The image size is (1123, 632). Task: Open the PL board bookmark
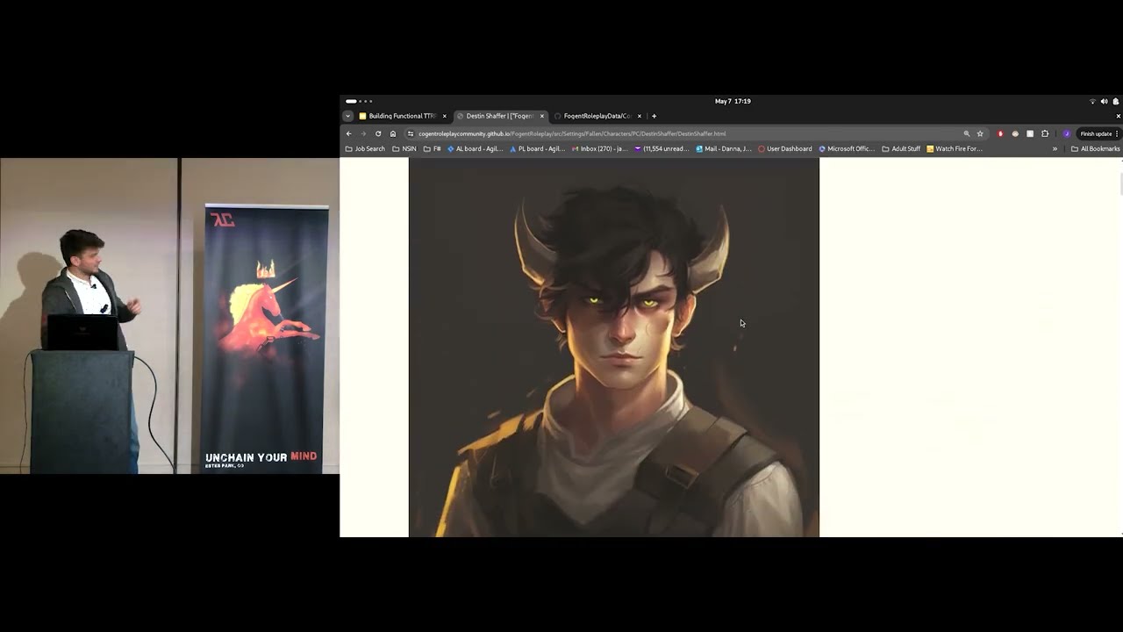pos(537,148)
